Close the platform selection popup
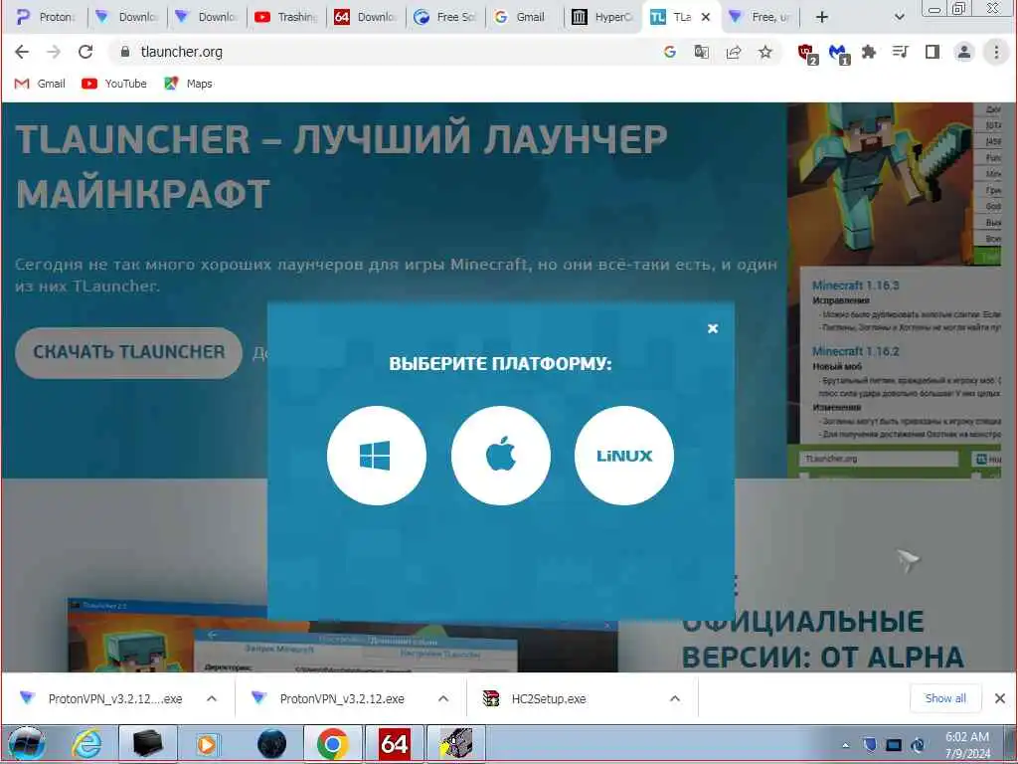The image size is (1018, 764). coord(712,328)
